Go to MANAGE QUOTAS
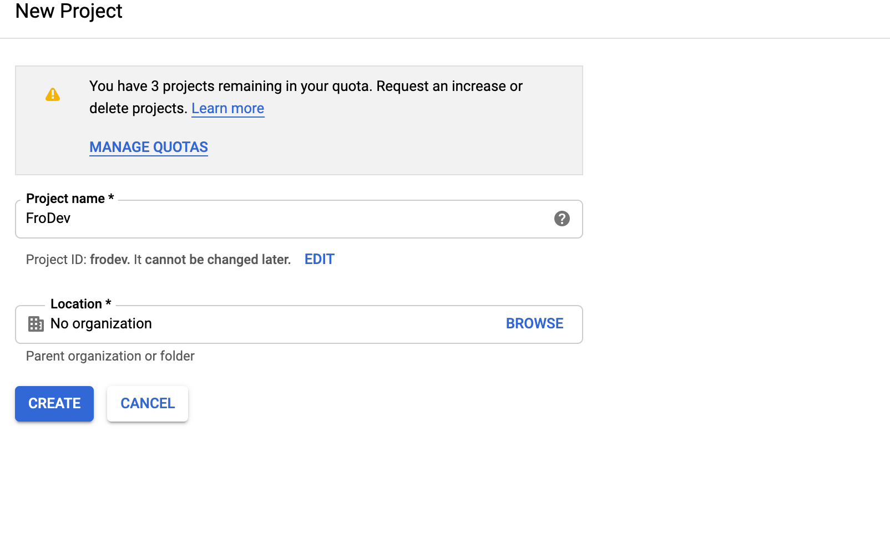Image resolution: width=890 pixels, height=558 pixels. pos(149,147)
